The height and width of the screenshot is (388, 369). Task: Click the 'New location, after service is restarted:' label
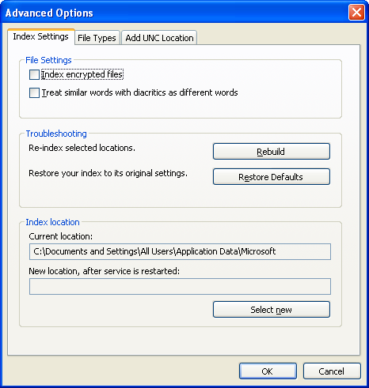[x=104, y=271]
